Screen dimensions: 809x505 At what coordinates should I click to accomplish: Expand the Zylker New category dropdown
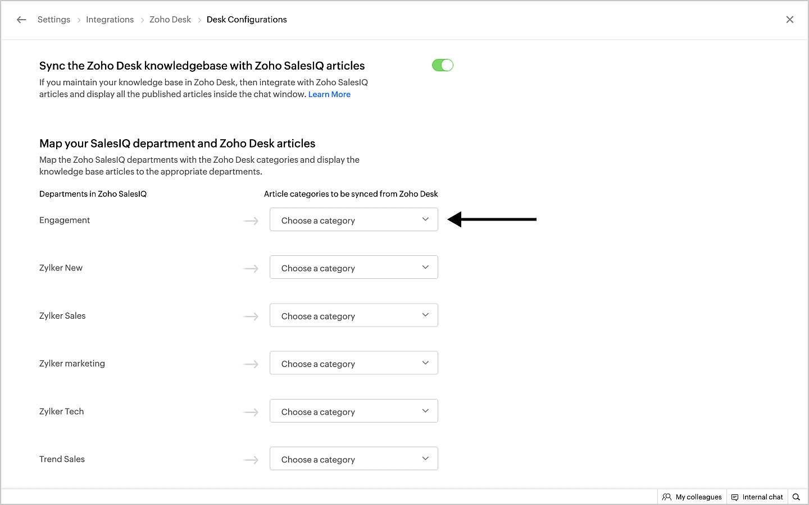[x=353, y=268]
